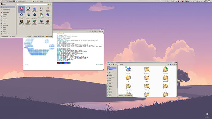Open the Kate editor icon

pos(41,9)
